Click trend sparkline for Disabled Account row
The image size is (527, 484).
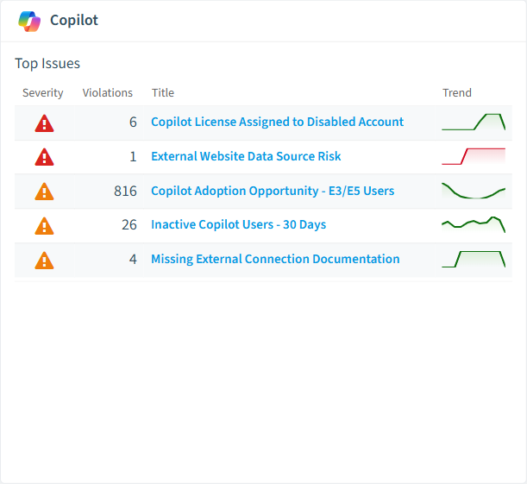474,122
